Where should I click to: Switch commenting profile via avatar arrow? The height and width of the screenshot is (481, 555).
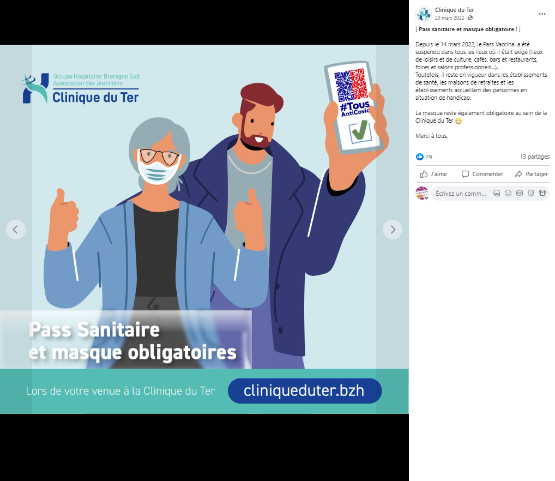click(426, 197)
